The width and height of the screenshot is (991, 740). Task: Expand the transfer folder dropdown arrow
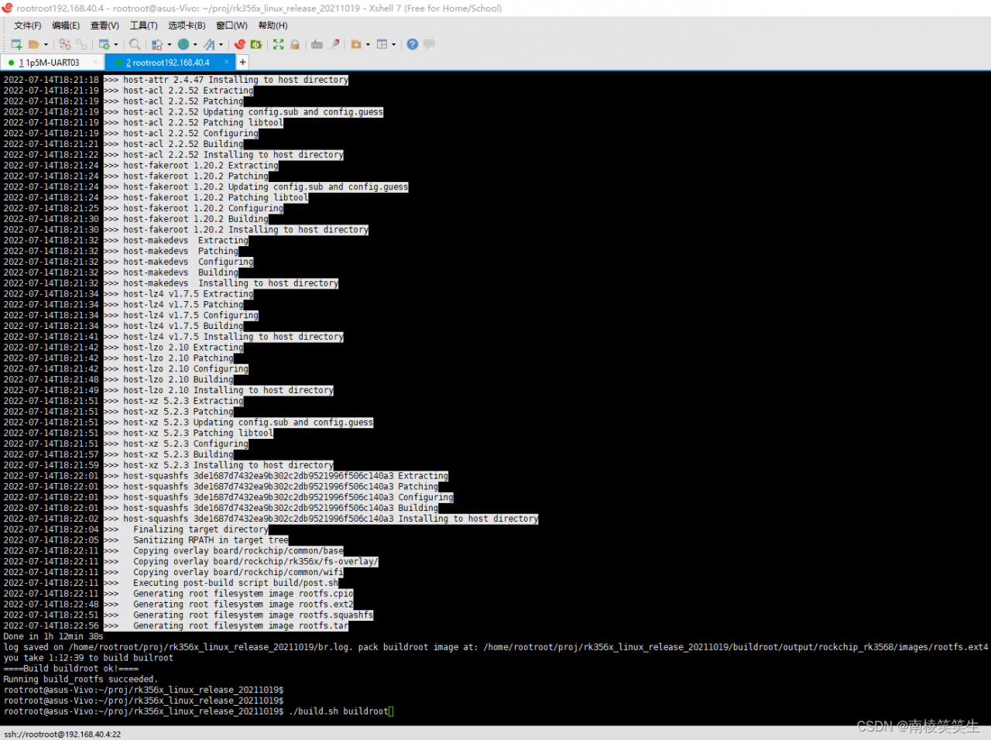[x=368, y=44]
